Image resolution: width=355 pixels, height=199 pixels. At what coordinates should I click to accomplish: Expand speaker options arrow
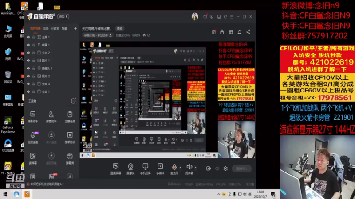[195, 168]
